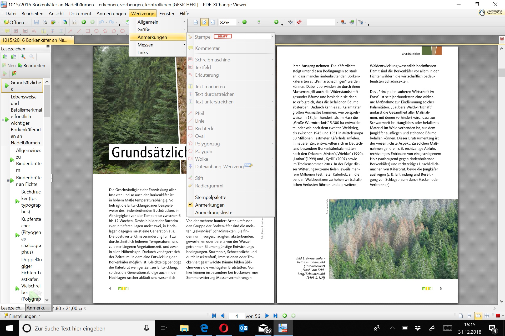Click Stempelpalette in the submenu

pos(210,197)
